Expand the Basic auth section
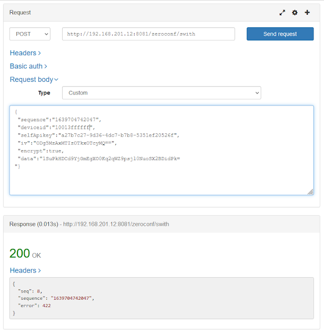This screenshot has width=324, height=336. pos(28,66)
